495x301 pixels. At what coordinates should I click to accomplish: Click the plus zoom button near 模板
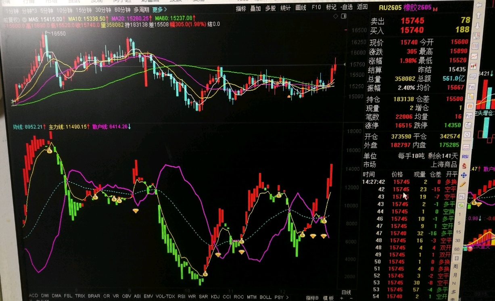[342, 298]
